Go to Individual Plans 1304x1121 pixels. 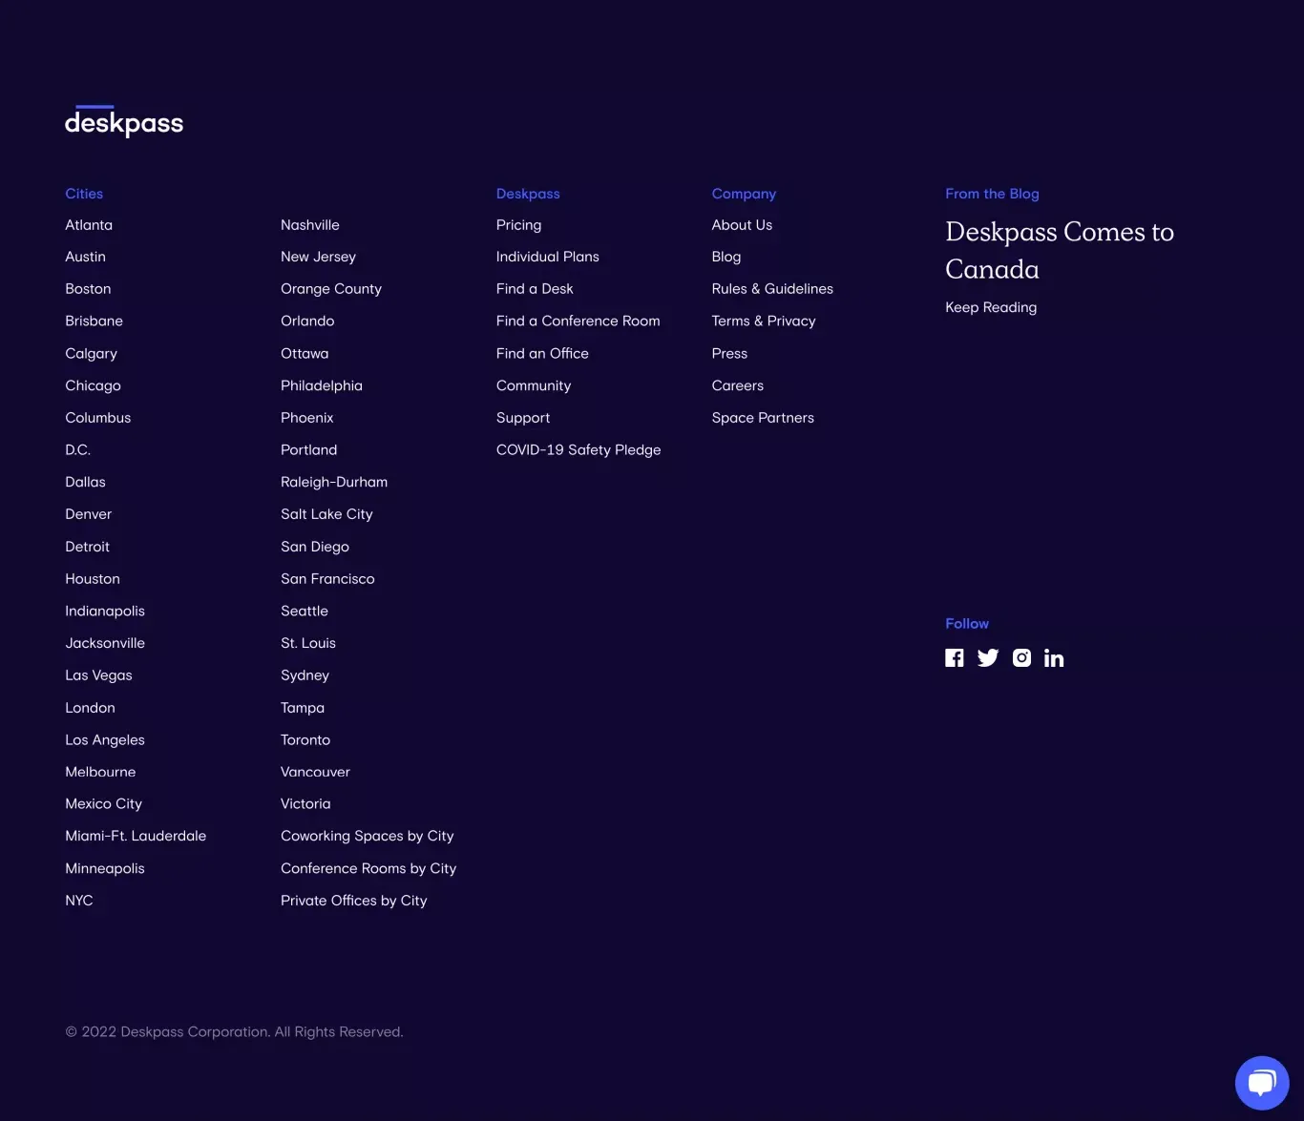[x=548, y=257]
